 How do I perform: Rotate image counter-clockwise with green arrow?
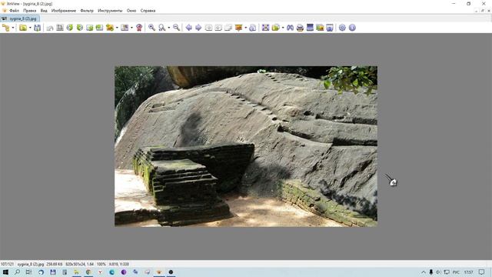click(x=70, y=28)
